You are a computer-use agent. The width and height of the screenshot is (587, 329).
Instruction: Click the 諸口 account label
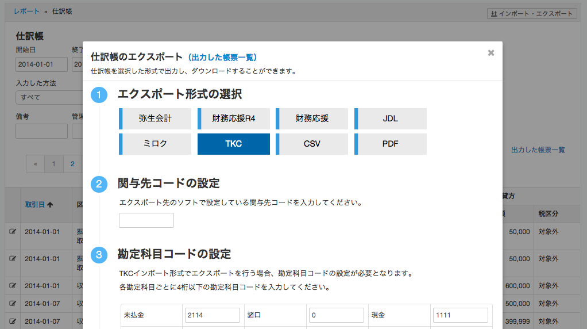254,315
